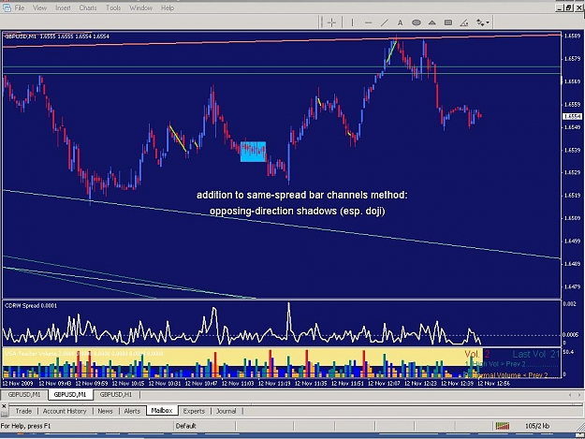This screenshot has height=439, width=585.
Task: Open the Mailbox terminal tab
Action: click(162, 410)
